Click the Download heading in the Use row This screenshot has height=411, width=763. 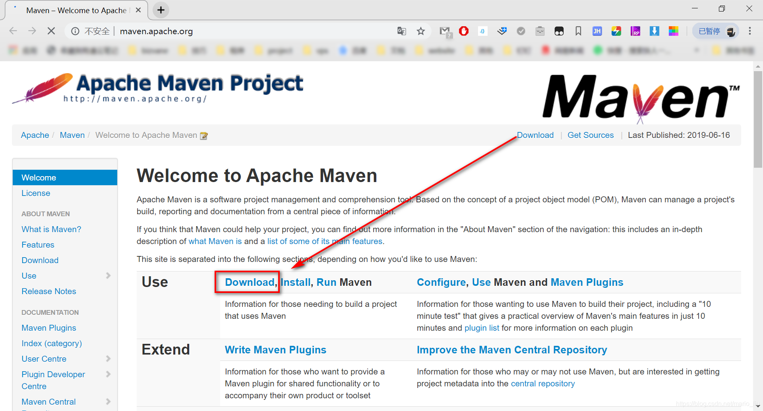250,282
